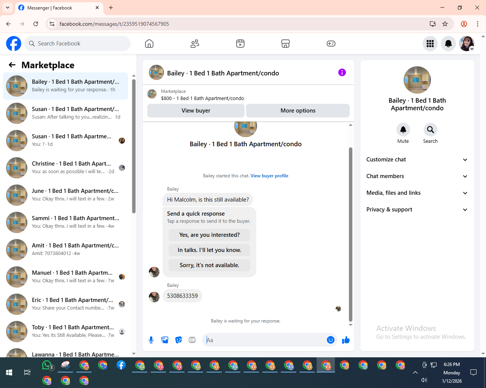Open the nine-dot Menu grid icon
Screen dimensions: 486x388
pyautogui.click(x=430, y=44)
